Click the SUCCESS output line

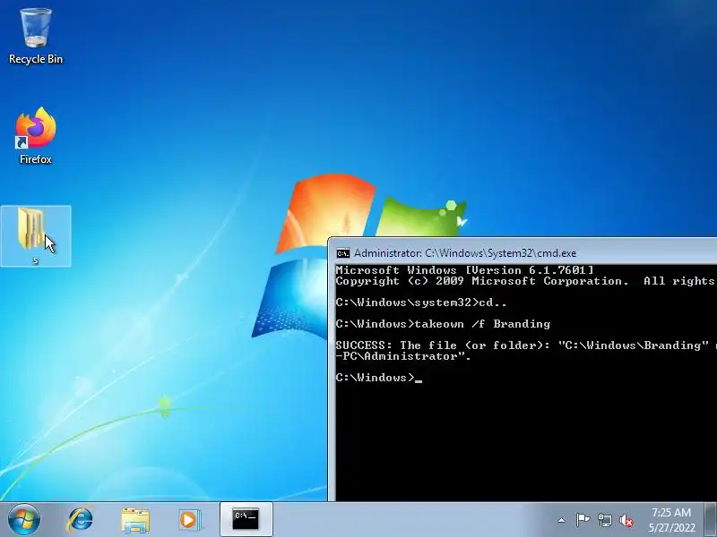tap(526, 345)
